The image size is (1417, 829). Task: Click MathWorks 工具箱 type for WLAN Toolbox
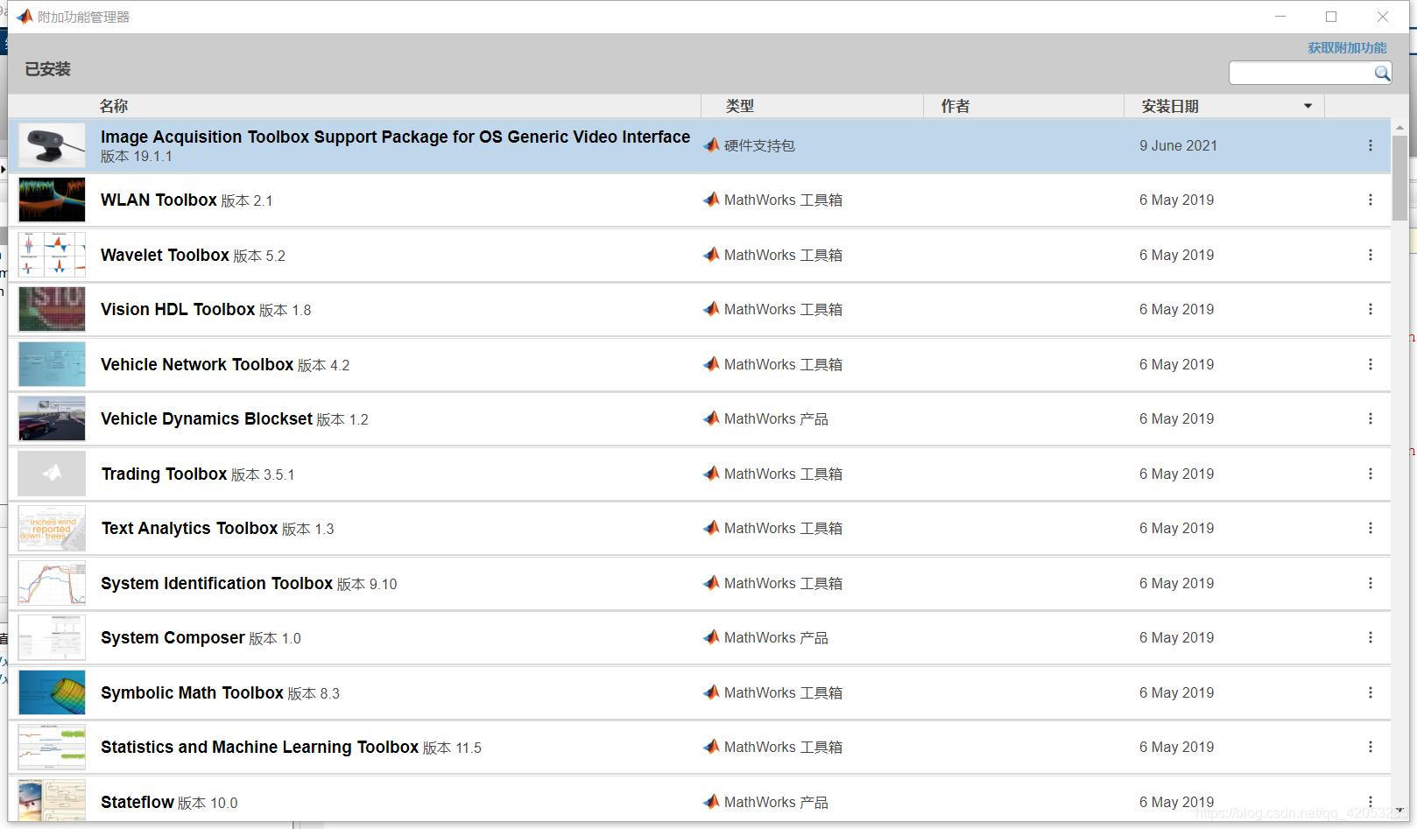(783, 200)
